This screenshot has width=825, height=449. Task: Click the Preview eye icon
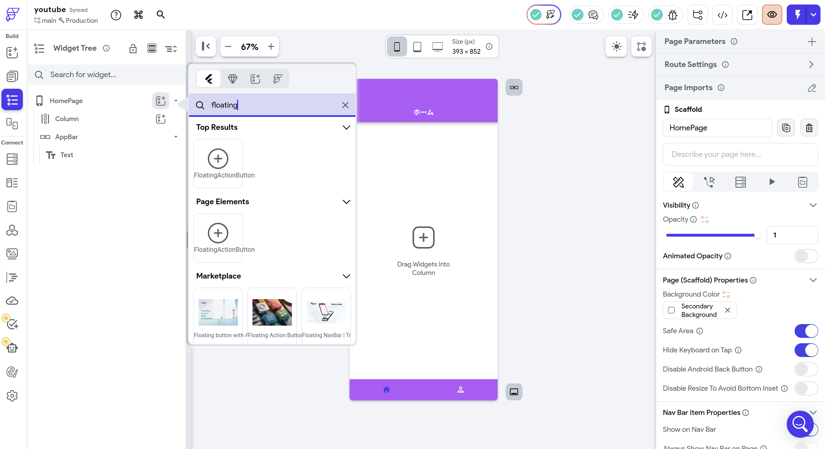coord(772,15)
